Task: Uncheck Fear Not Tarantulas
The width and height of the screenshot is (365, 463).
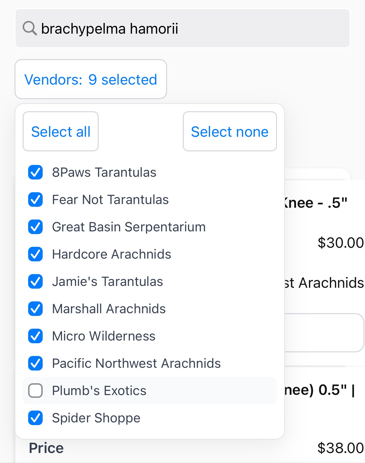Action: (x=35, y=200)
